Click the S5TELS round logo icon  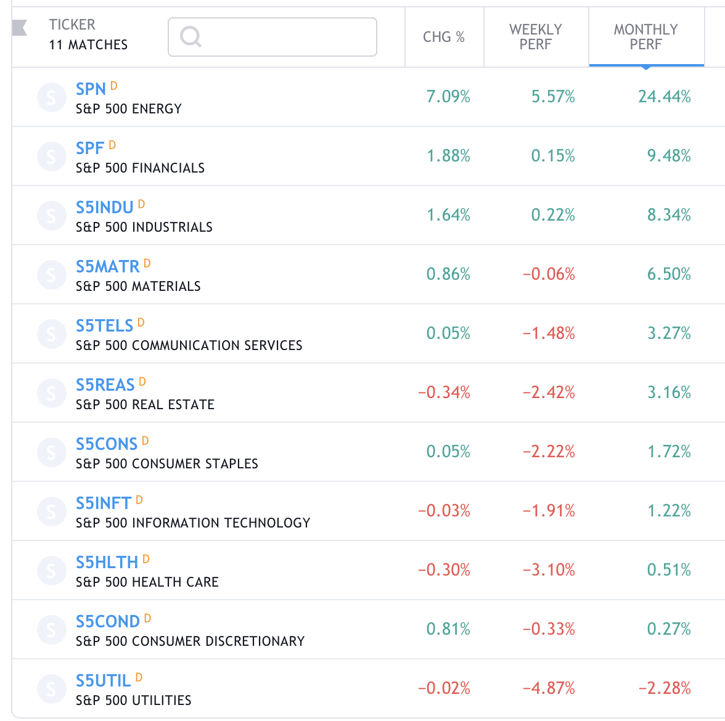point(51,334)
